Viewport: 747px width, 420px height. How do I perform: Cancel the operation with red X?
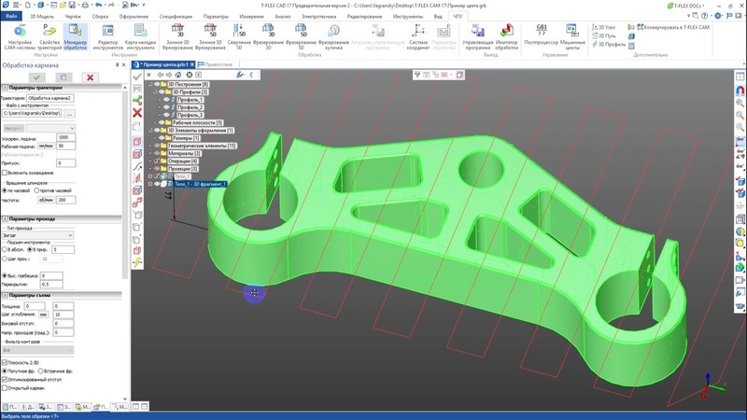pos(90,77)
